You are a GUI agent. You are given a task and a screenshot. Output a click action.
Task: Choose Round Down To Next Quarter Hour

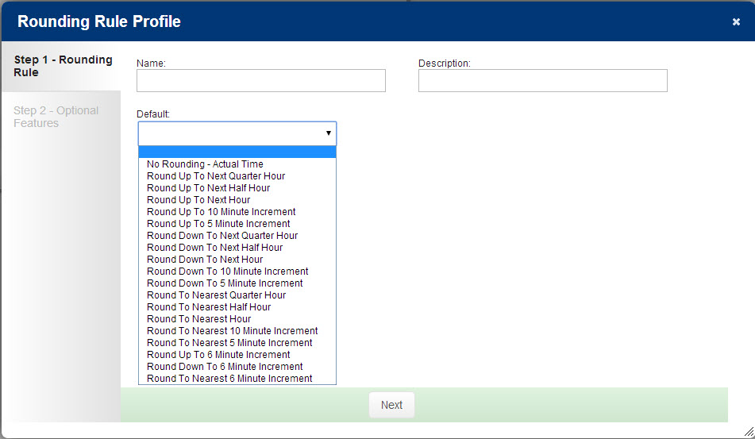(237, 236)
